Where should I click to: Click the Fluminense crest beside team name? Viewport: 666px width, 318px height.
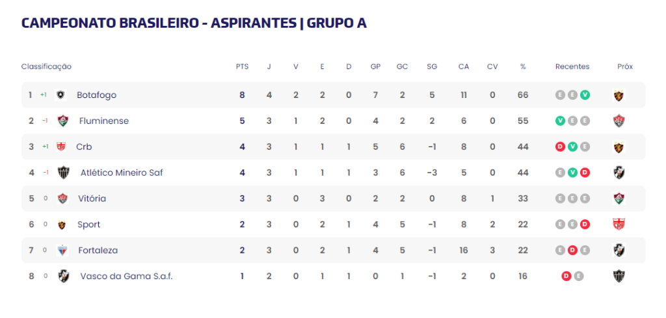coord(63,121)
